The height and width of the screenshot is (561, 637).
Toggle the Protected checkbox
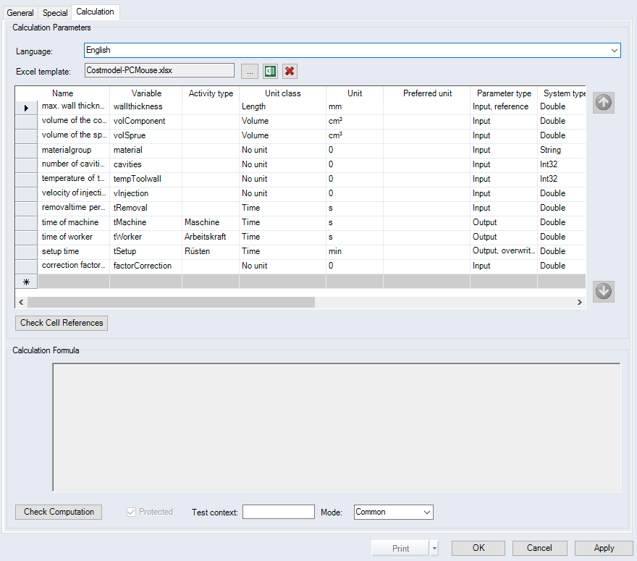click(131, 512)
